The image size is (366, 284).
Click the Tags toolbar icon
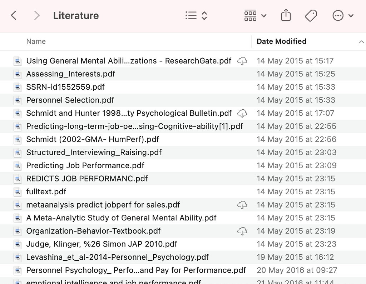pyautogui.click(x=311, y=16)
